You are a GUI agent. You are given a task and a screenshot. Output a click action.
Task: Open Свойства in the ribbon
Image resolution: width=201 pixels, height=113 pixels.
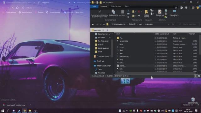click(160, 13)
